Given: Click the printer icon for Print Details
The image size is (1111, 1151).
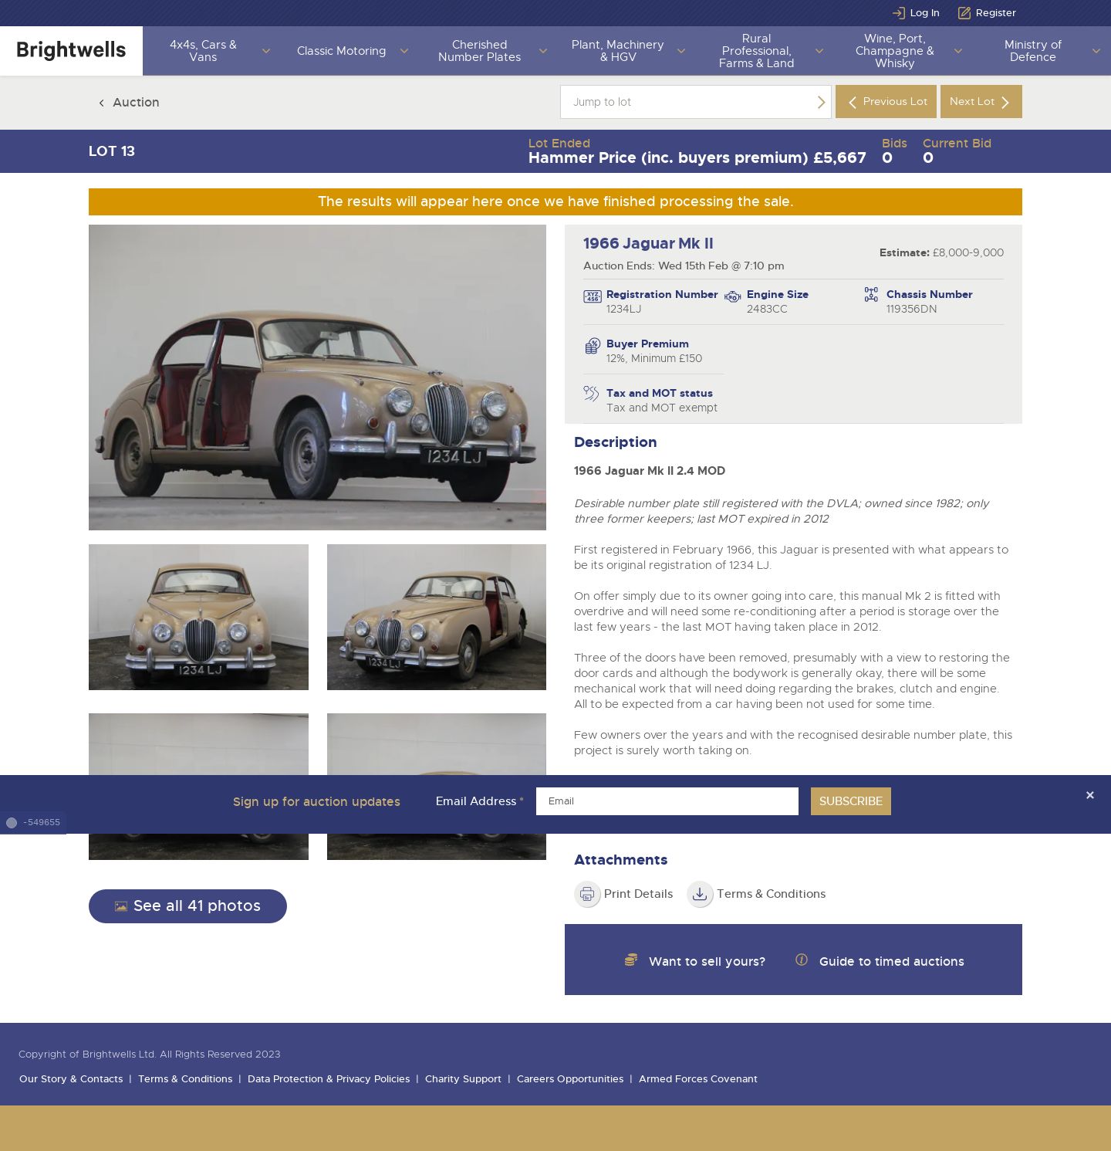Looking at the screenshot, I should tap(587, 894).
